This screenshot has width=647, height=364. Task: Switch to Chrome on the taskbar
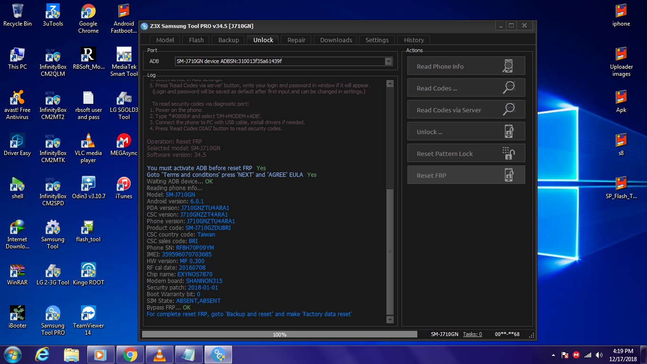[130, 355]
